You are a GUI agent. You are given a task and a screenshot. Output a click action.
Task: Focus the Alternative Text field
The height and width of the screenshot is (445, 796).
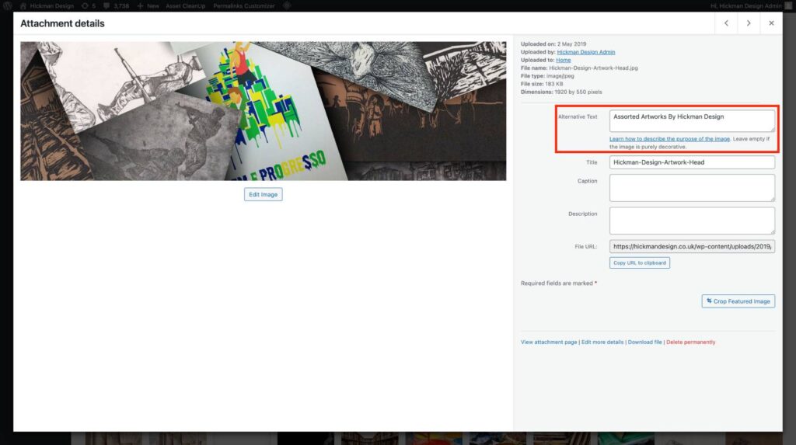pyautogui.click(x=692, y=120)
